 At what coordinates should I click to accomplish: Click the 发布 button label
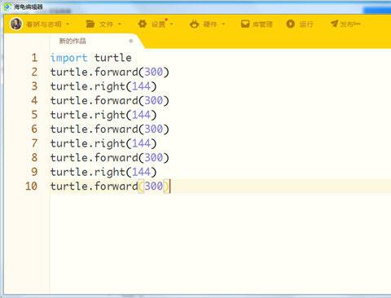[350, 24]
